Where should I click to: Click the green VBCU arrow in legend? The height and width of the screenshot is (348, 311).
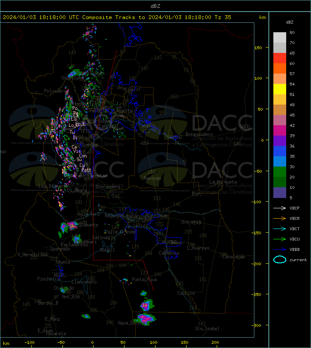280,239
